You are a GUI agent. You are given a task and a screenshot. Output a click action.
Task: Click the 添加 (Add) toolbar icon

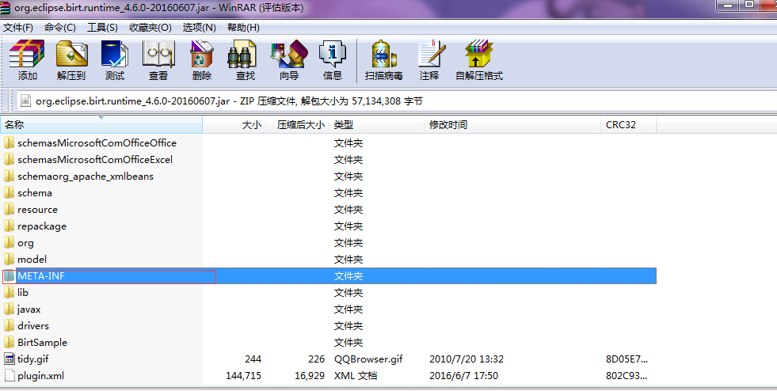point(27,54)
